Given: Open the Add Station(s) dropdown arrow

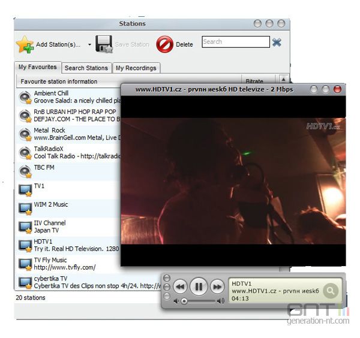Looking at the screenshot, I should [89, 45].
